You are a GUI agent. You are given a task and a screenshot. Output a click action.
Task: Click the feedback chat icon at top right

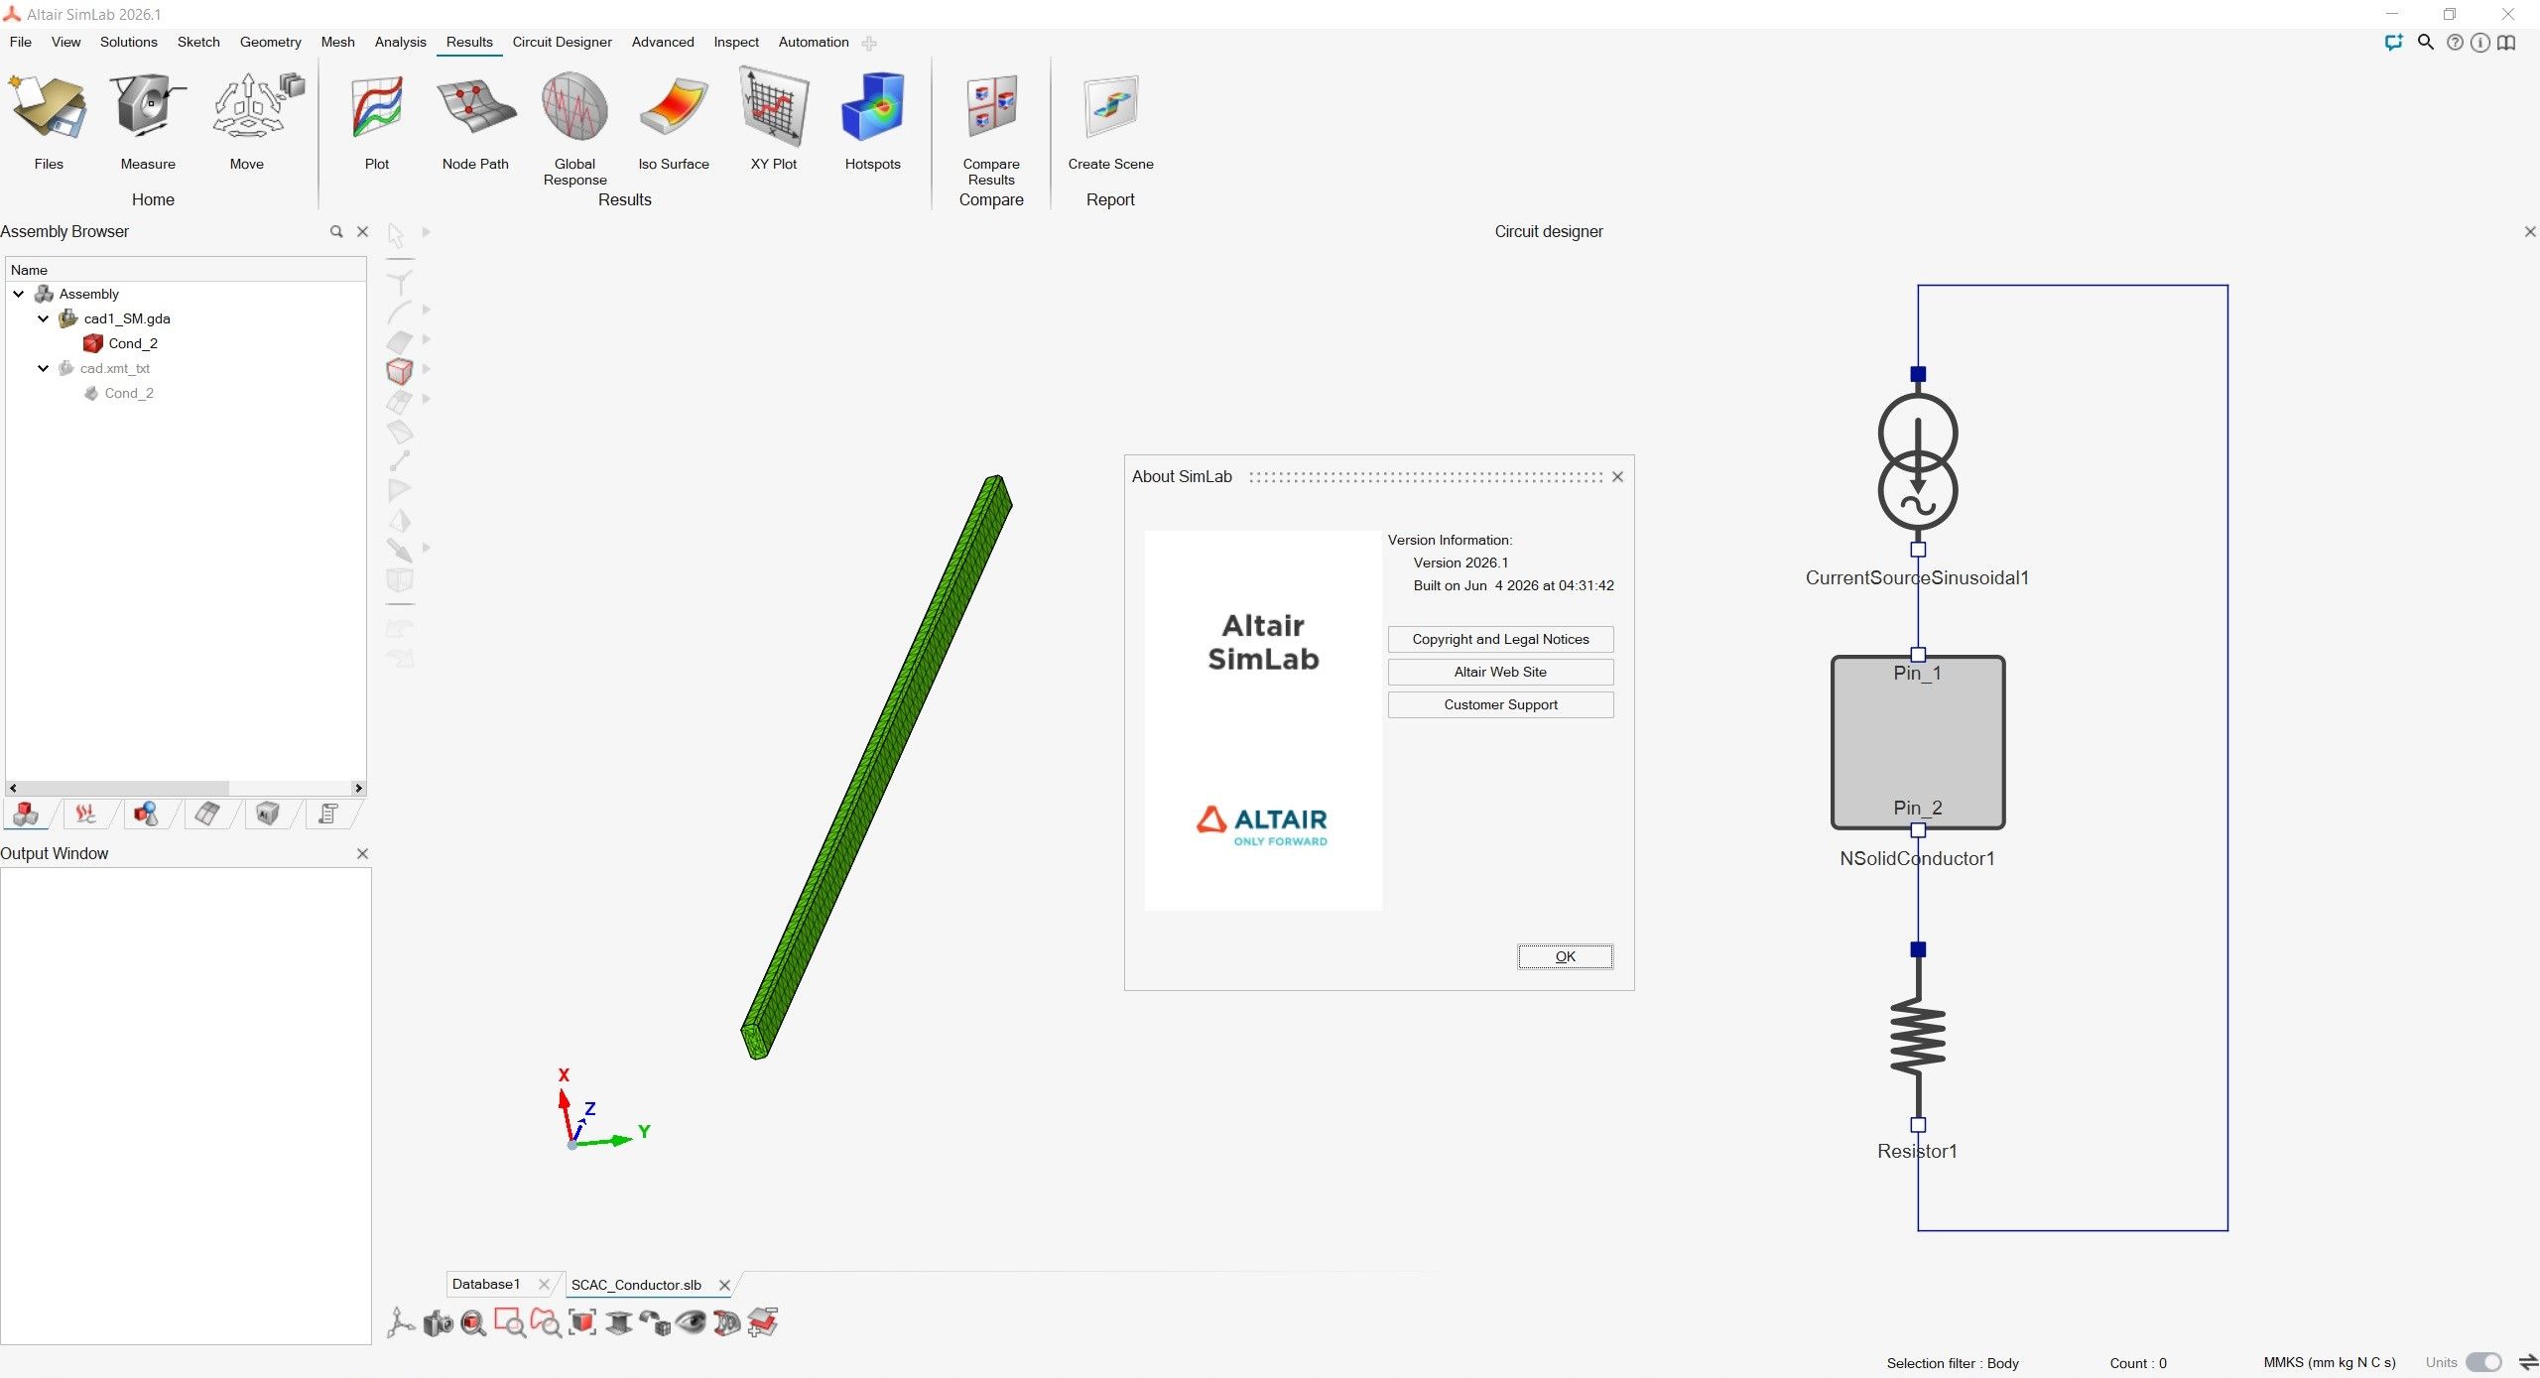pyautogui.click(x=2394, y=42)
